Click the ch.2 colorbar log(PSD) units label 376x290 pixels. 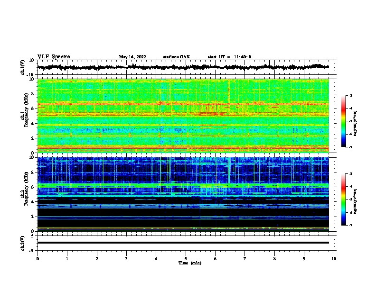pos(355,201)
